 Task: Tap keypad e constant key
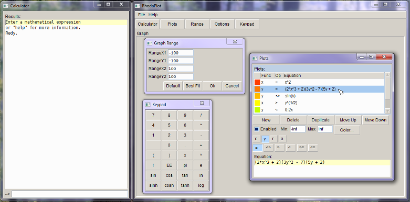click(x=201, y=165)
